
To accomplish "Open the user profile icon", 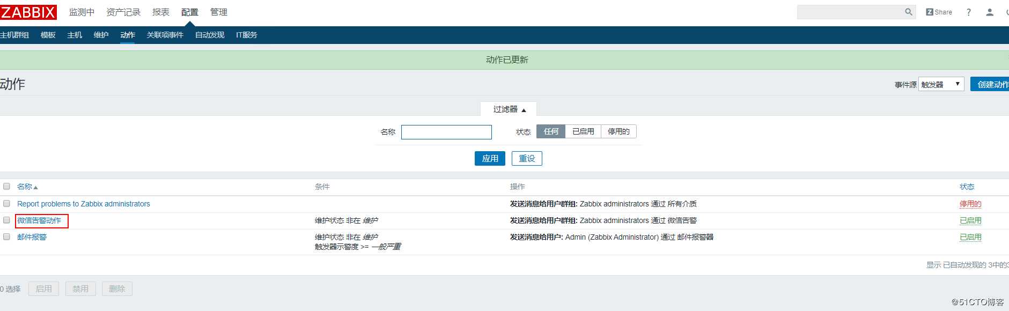I will pos(990,12).
